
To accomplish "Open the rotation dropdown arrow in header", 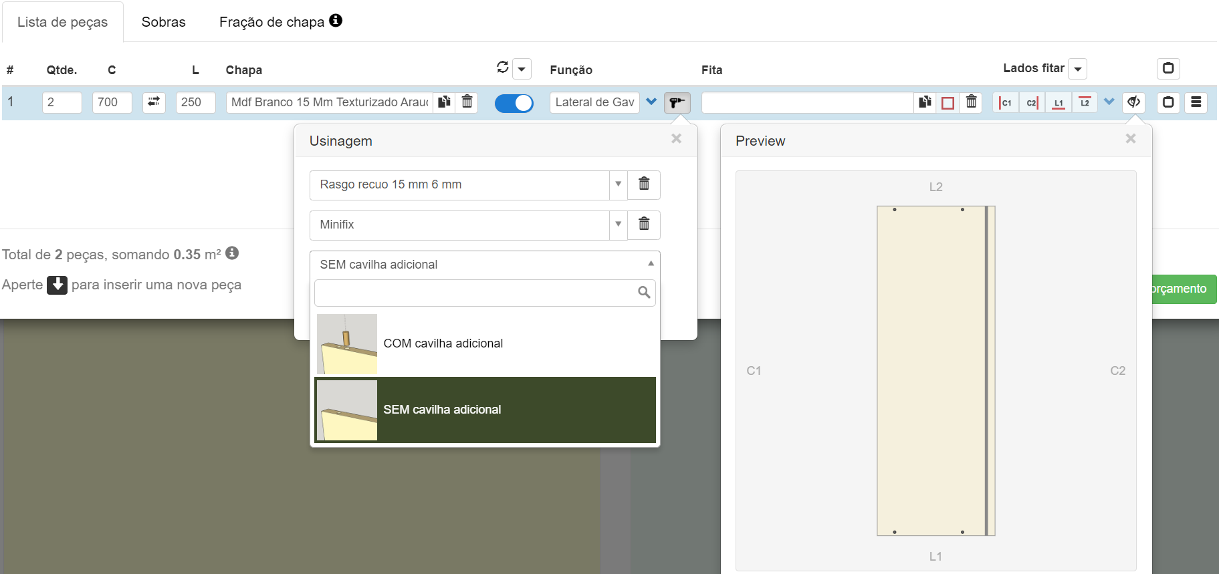I will [x=522, y=69].
